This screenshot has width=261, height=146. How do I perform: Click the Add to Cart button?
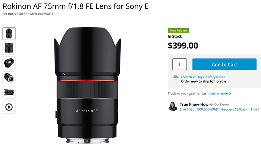tap(224, 64)
